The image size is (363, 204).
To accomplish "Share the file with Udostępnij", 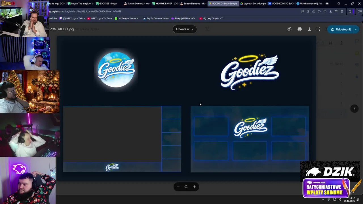I will point(340,29).
